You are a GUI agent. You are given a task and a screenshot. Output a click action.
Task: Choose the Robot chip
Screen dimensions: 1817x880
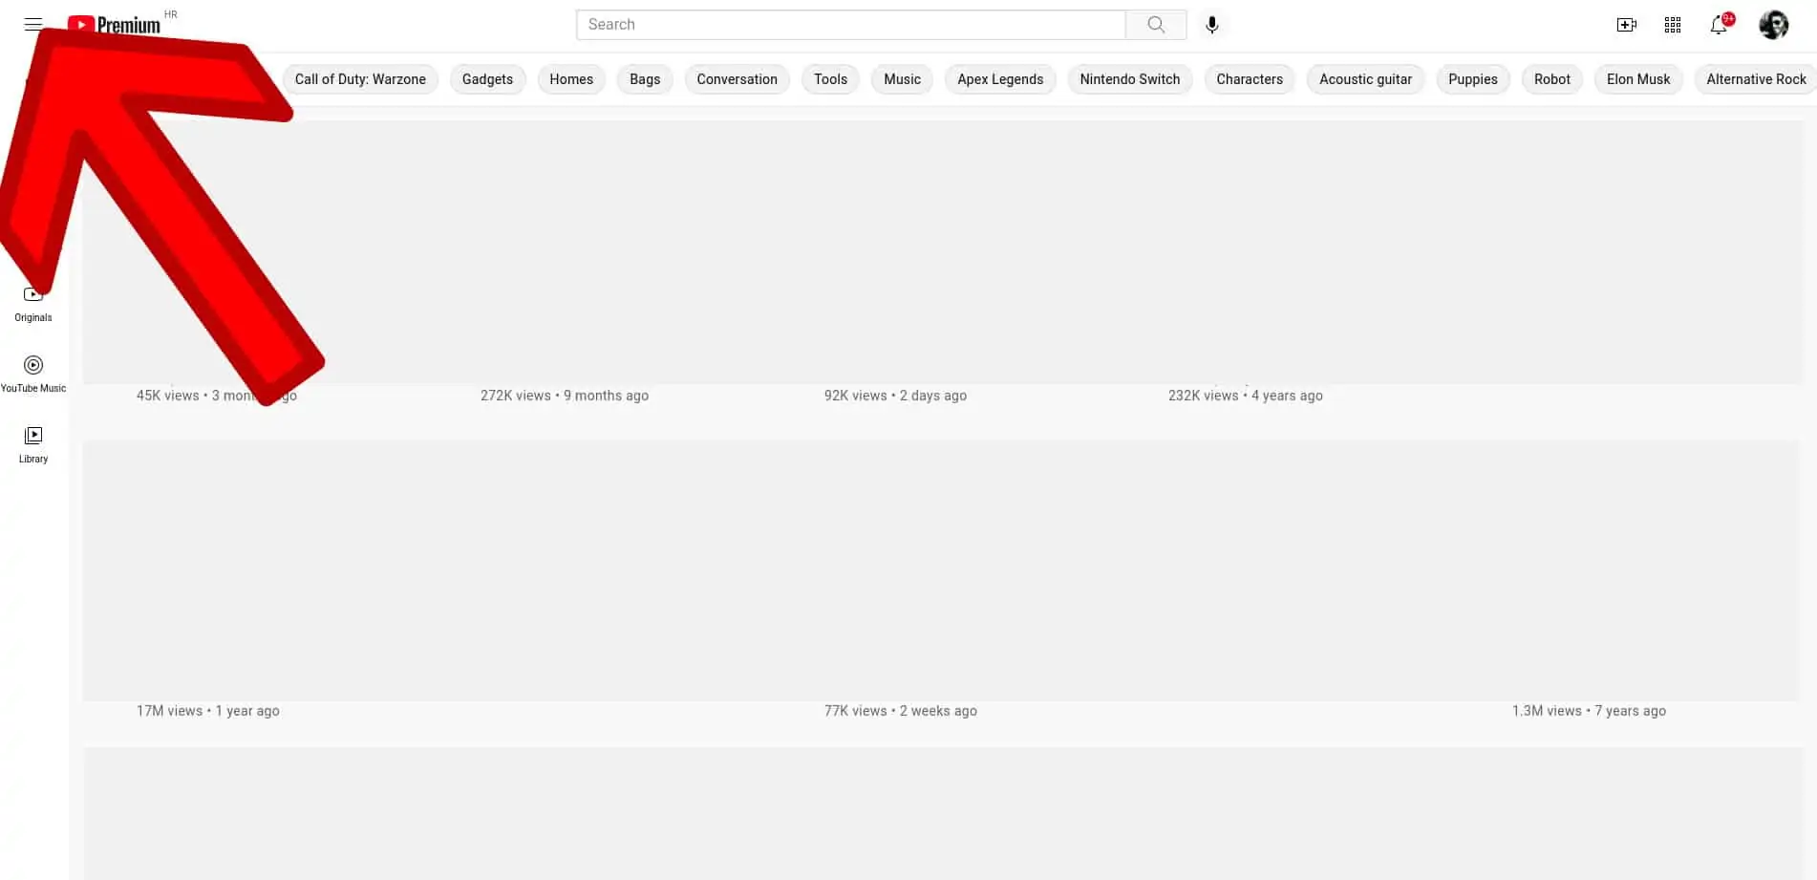pyautogui.click(x=1551, y=79)
